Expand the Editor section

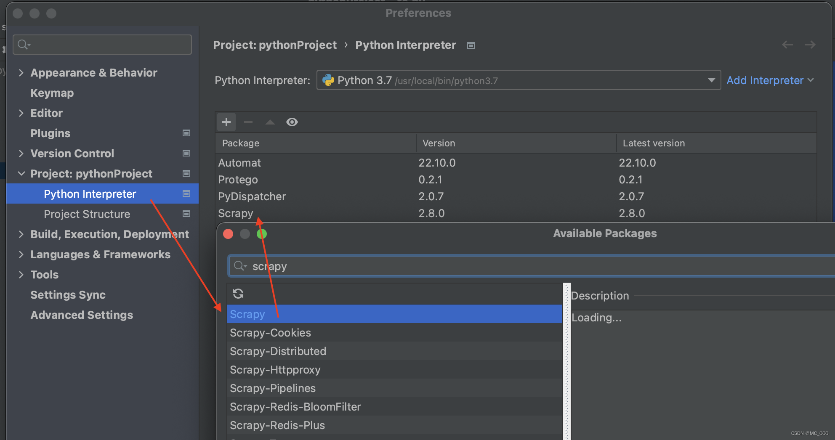coord(21,113)
